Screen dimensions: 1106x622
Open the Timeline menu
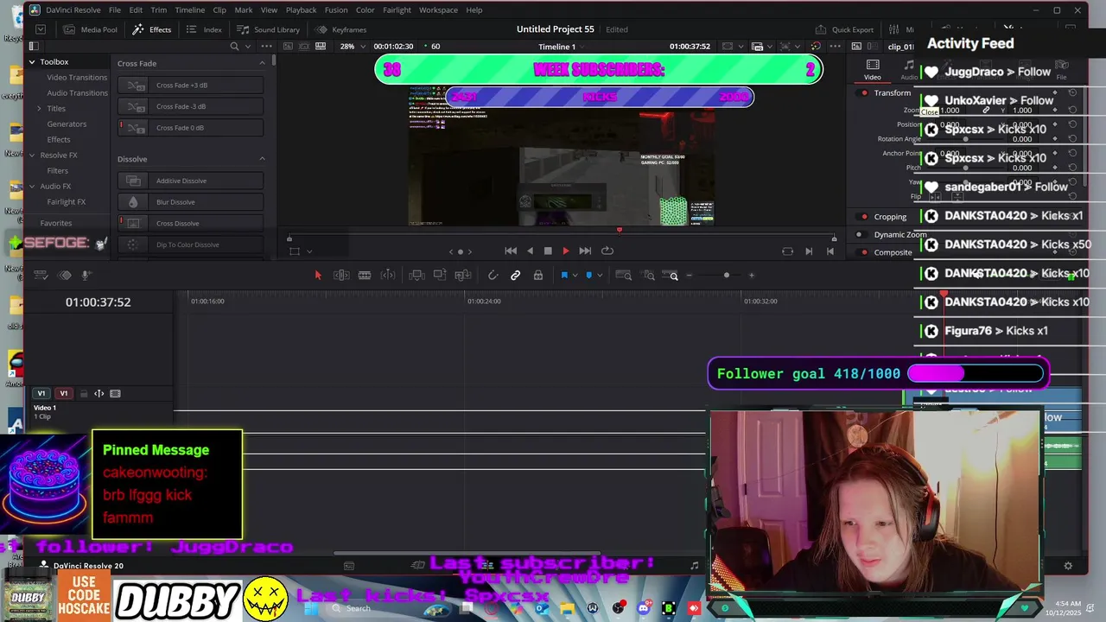tap(189, 10)
